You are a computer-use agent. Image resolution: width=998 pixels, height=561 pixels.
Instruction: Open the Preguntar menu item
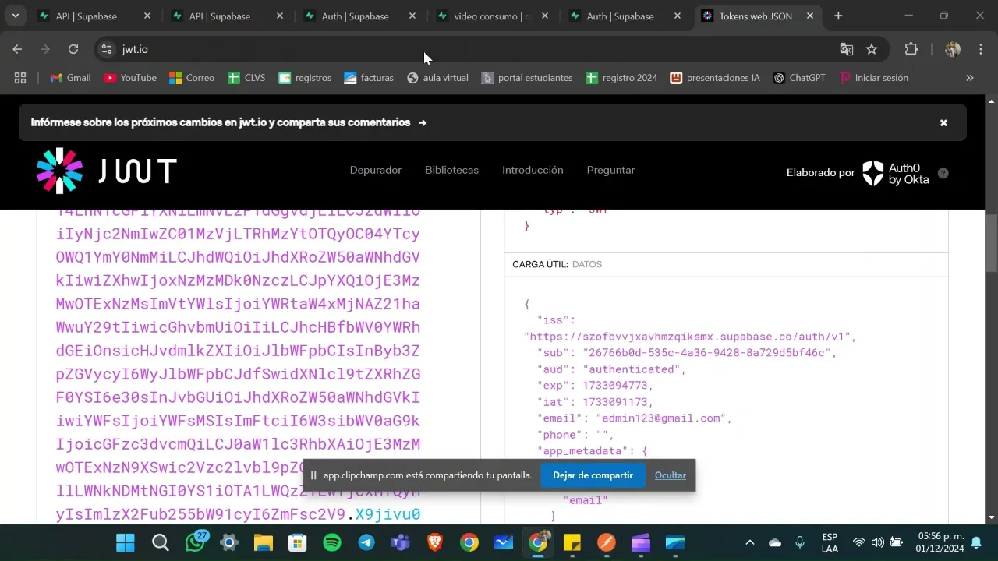click(x=610, y=170)
